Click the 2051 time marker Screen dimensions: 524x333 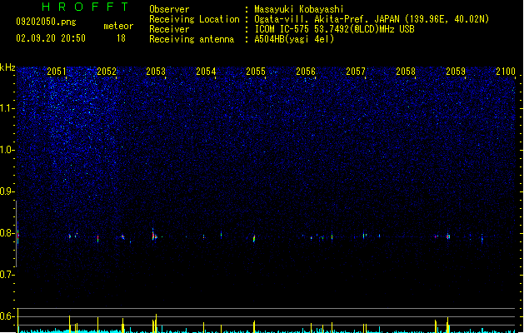click(57, 72)
